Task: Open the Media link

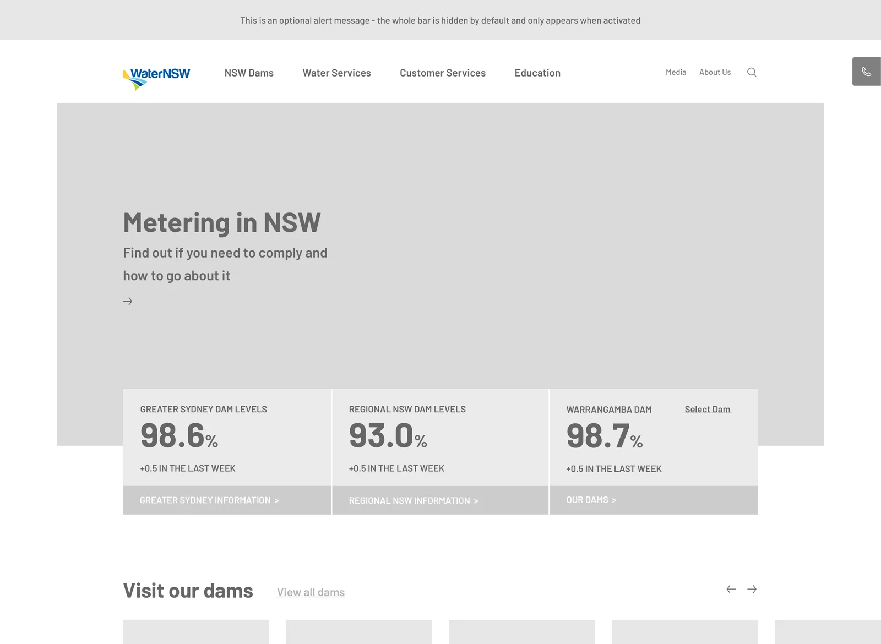Action: (676, 72)
